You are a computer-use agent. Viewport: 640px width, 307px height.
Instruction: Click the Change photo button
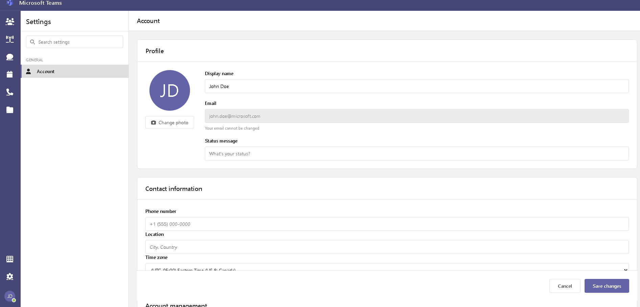tap(169, 122)
